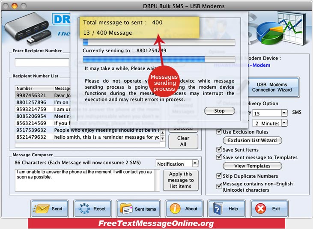The image size is (313, 229).
Task: Click the current recipient sending progress bar
Action: (159, 59)
